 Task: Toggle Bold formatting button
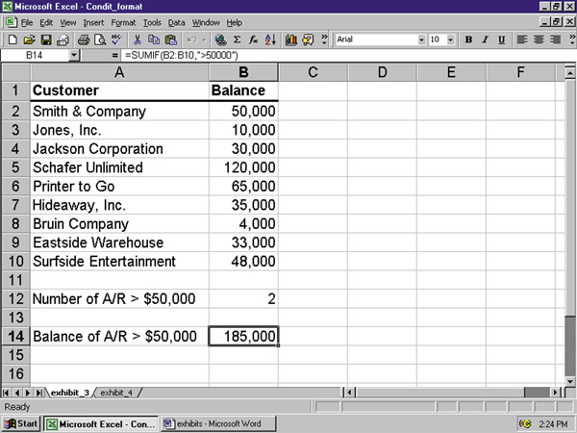pyautogui.click(x=469, y=39)
